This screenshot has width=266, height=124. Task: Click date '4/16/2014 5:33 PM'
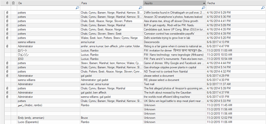(219, 101)
